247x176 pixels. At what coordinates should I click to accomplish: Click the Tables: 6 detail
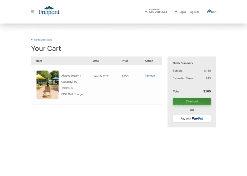point(67,88)
